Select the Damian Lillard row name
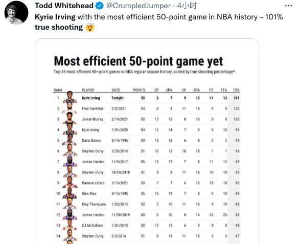The height and width of the screenshot is (244, 298). 93,183
